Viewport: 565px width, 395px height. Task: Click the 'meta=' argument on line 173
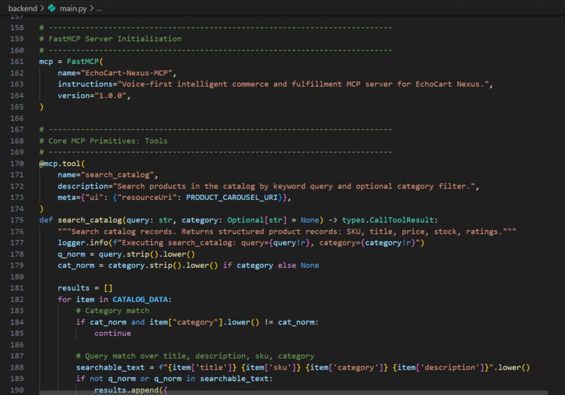(x=69, y=197)
